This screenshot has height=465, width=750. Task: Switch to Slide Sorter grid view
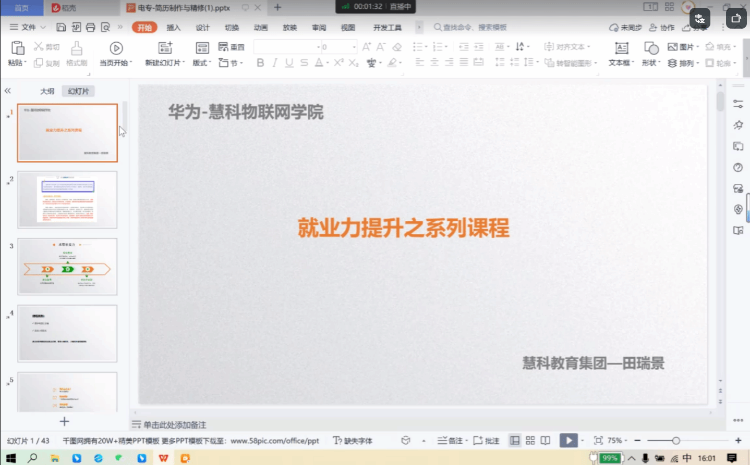point(530,441)
